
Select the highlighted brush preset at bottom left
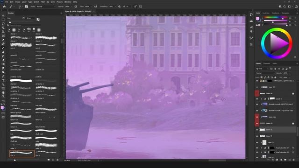point(22,154)
